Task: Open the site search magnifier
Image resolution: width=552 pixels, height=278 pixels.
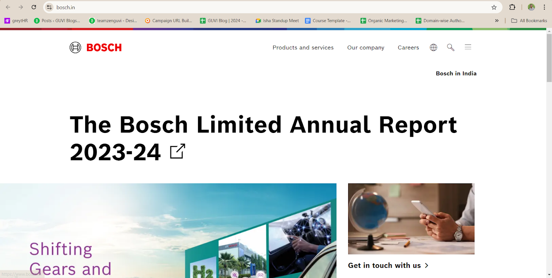Action: 451,47
